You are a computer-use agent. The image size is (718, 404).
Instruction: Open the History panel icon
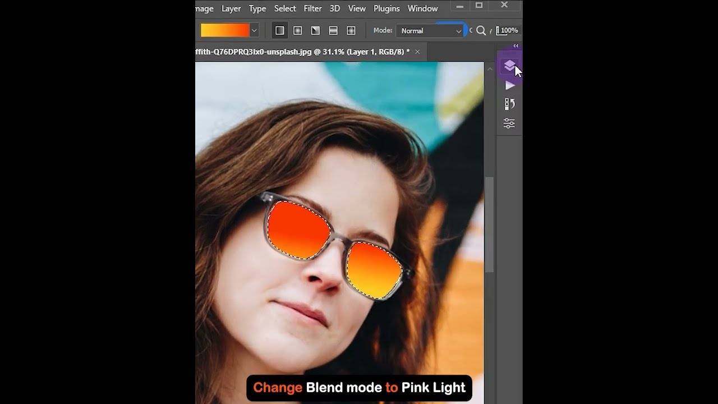pos(509,104)
